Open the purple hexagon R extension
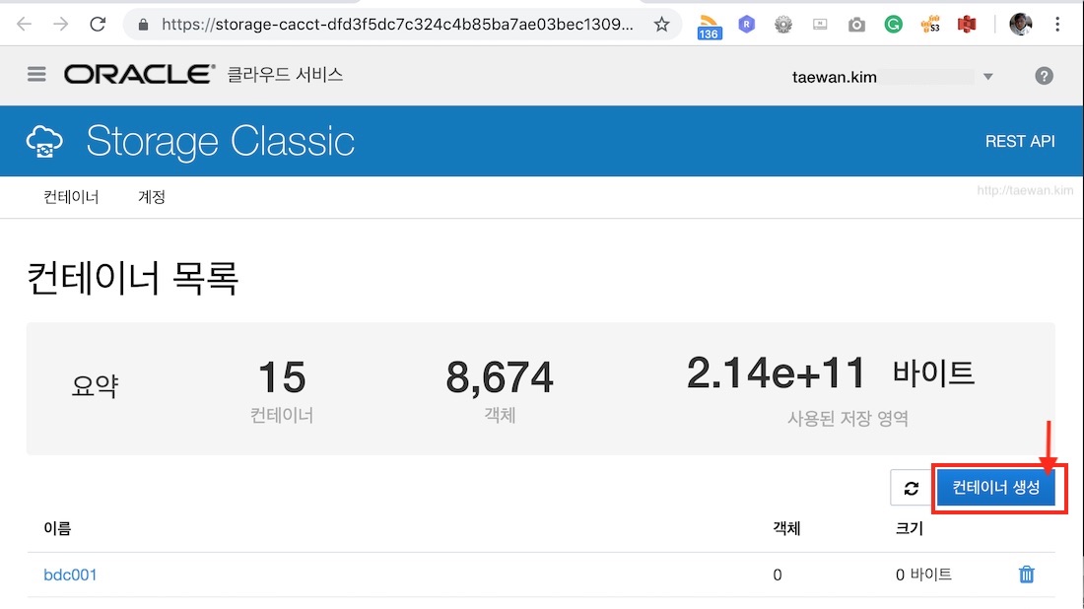1084x609 pixels. pyautogui.click(x=747, y=25)
